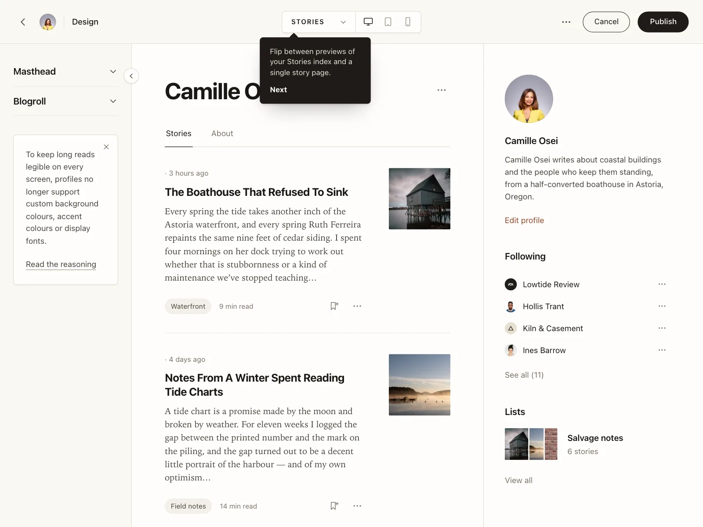Screen dimensions: 703x527
Task: Click the Camille Osei sidebar name
Action: 531,141
